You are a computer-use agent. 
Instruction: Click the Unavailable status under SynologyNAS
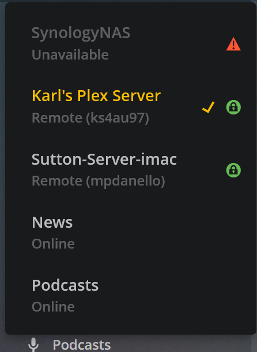pos(70,55)
